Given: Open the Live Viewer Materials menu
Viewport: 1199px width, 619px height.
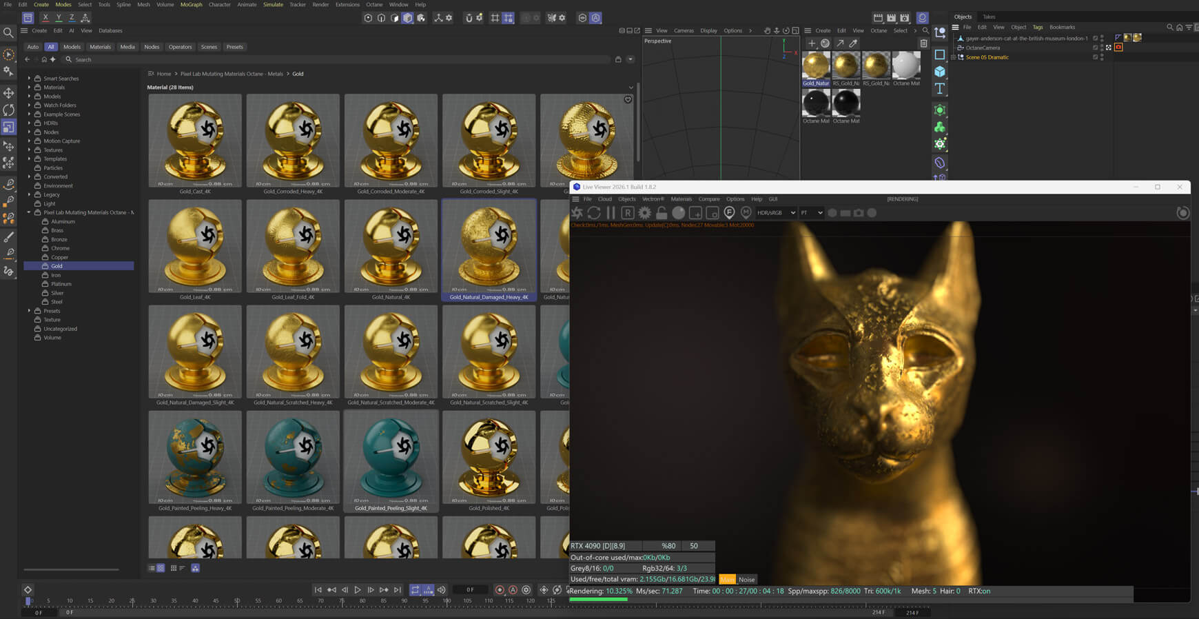Looking at the screenshot, I should click(682, 199).
